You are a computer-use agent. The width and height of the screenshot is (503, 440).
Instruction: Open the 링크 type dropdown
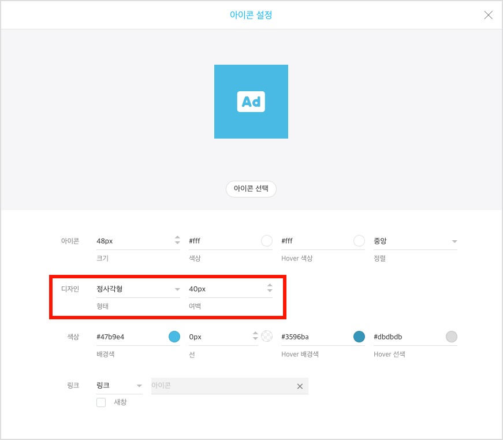120,386
